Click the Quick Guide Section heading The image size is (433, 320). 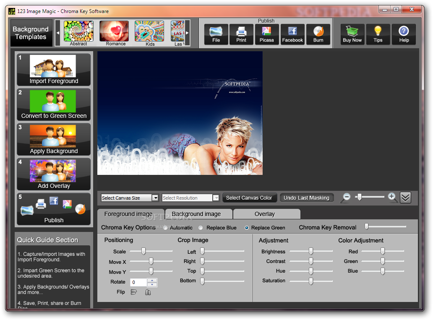click(47, 240)
